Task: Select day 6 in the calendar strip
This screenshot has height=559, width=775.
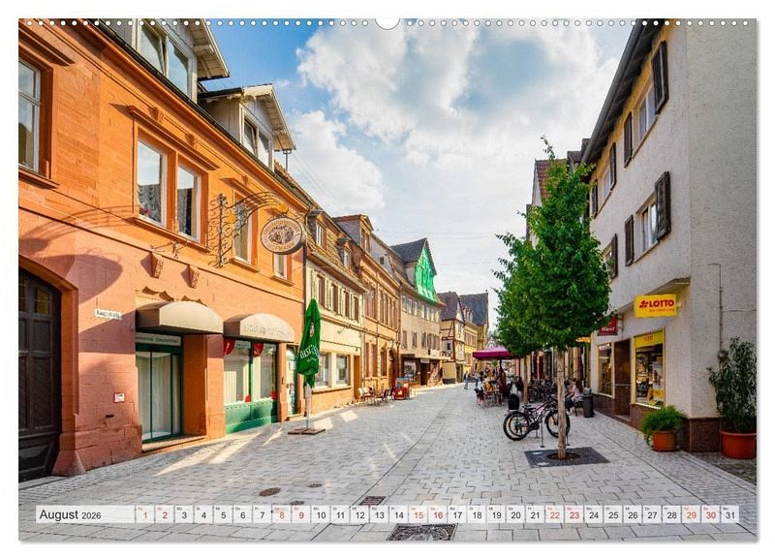Action: coord(243,514)
